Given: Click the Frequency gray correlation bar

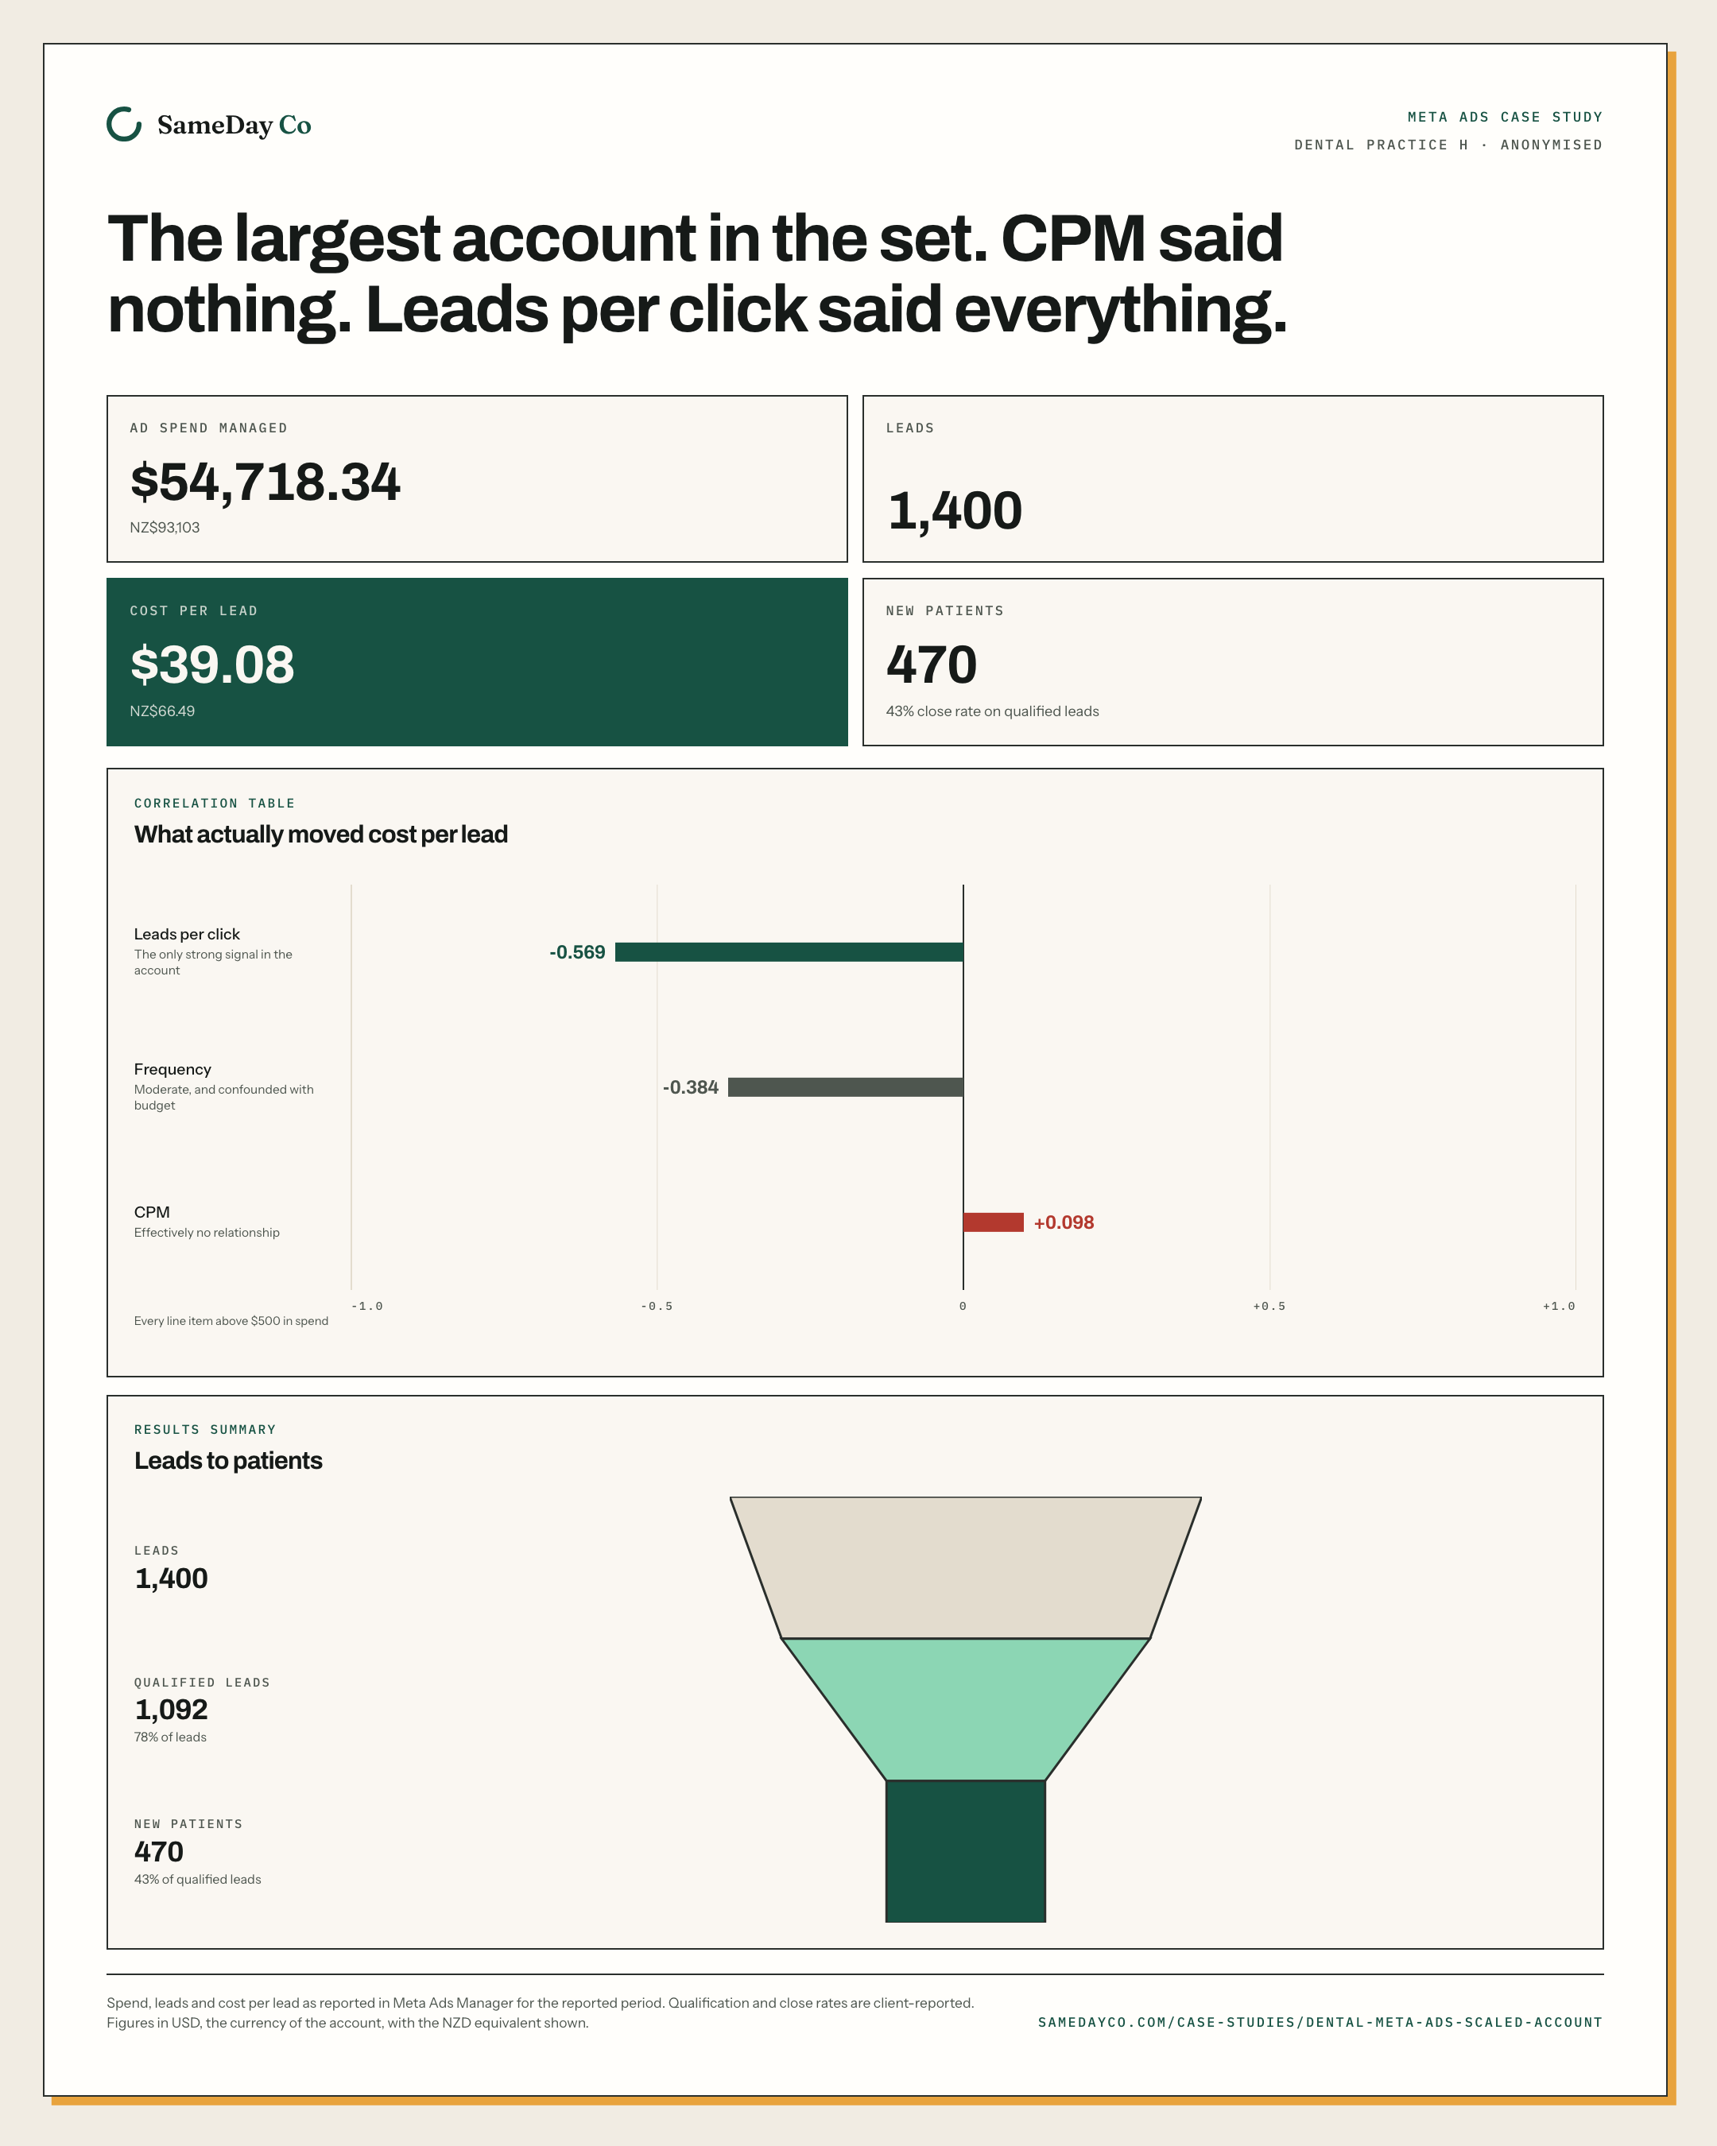Looking at the screenshot, I should coord(845,1087).
